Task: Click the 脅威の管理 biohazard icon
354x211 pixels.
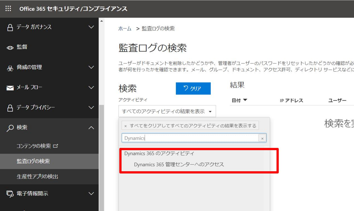Action: pyautogui.click(x=10, y=68)
